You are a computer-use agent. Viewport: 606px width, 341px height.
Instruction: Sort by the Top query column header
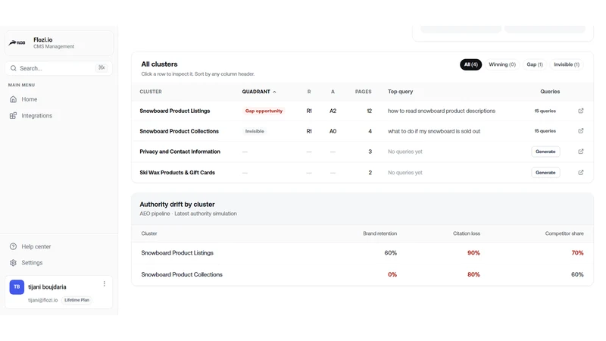401,92
